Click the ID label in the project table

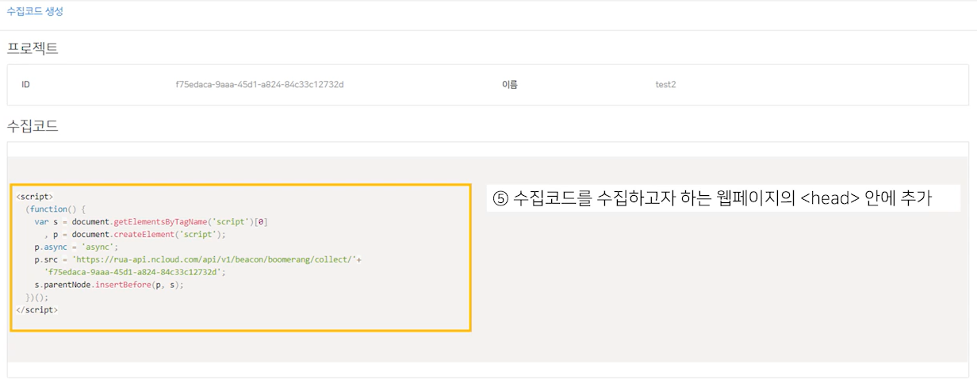[25, 84]
